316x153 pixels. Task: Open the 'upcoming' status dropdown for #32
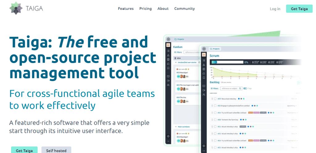[292, 106]
